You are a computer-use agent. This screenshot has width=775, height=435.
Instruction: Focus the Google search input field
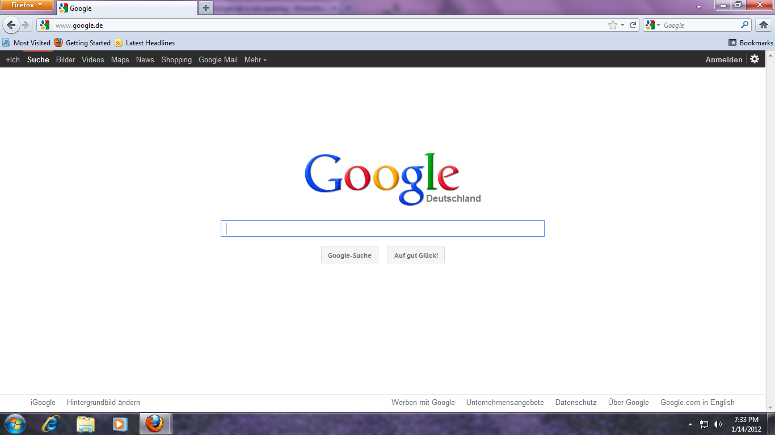click(x=382, y=228)
